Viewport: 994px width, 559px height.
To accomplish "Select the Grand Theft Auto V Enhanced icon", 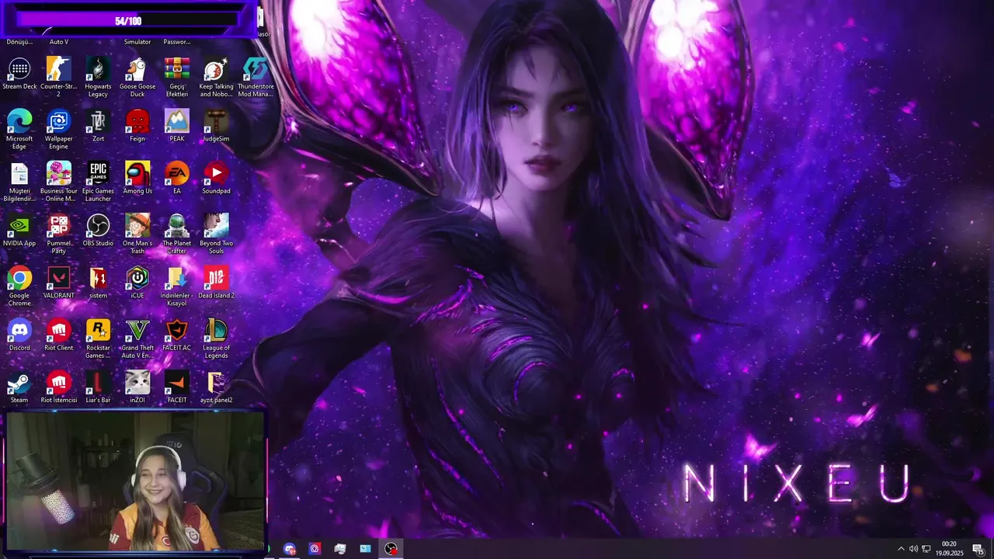I will 137,337.
